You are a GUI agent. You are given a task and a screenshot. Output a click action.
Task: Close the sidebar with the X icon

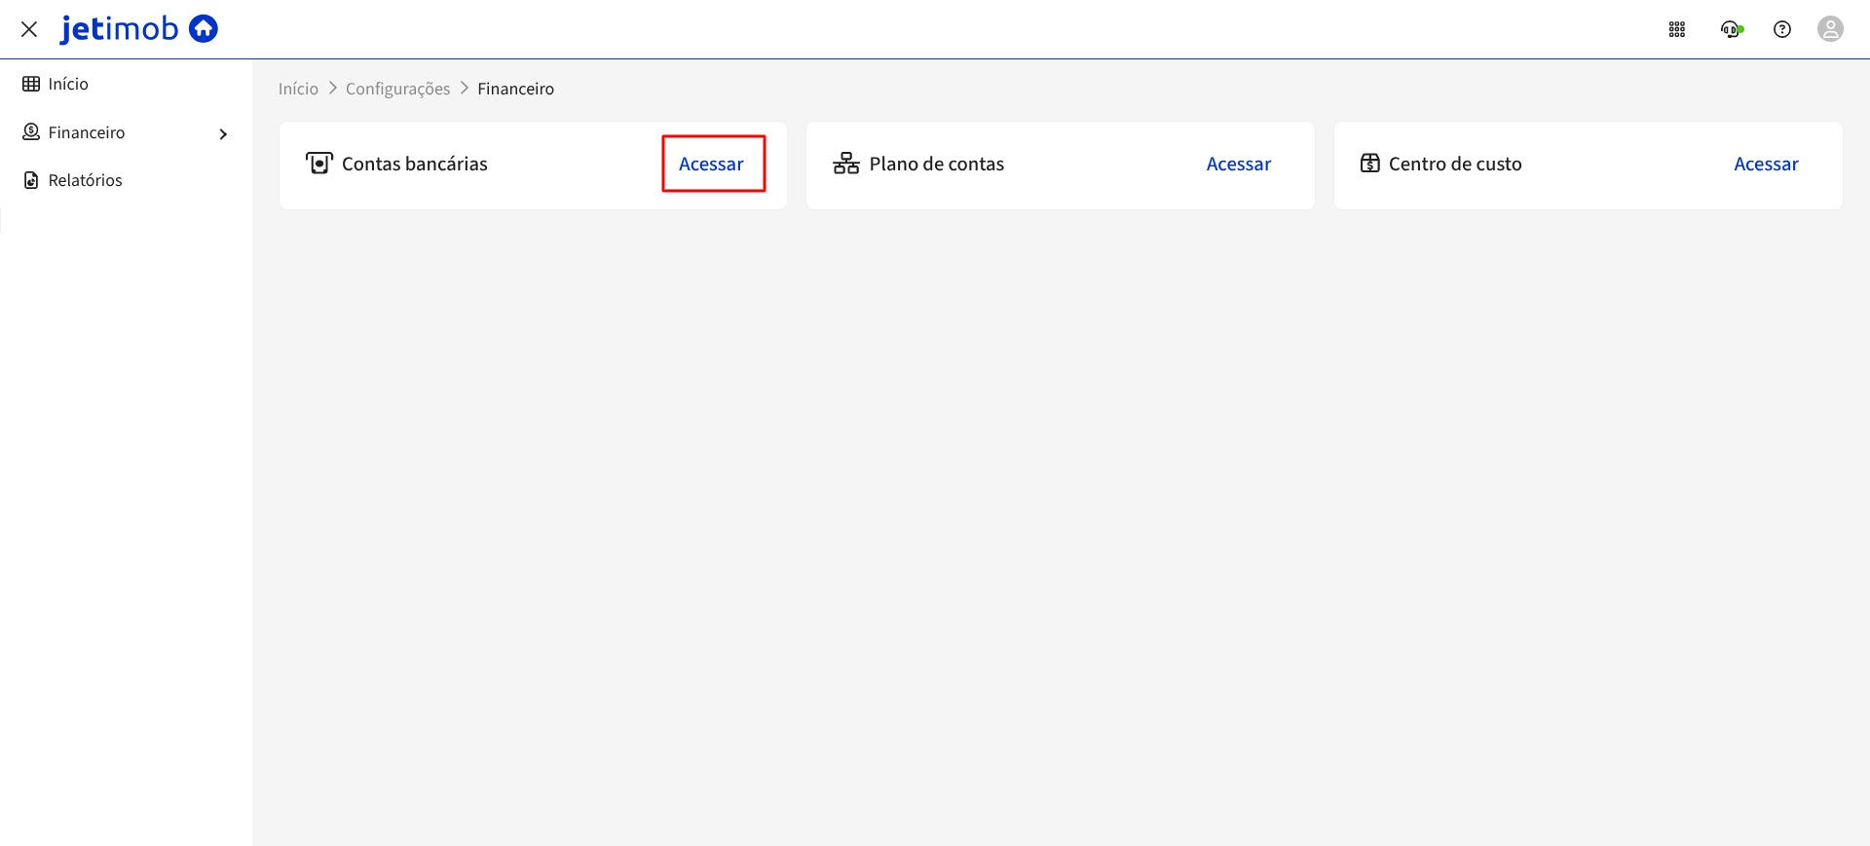[29, 29]
